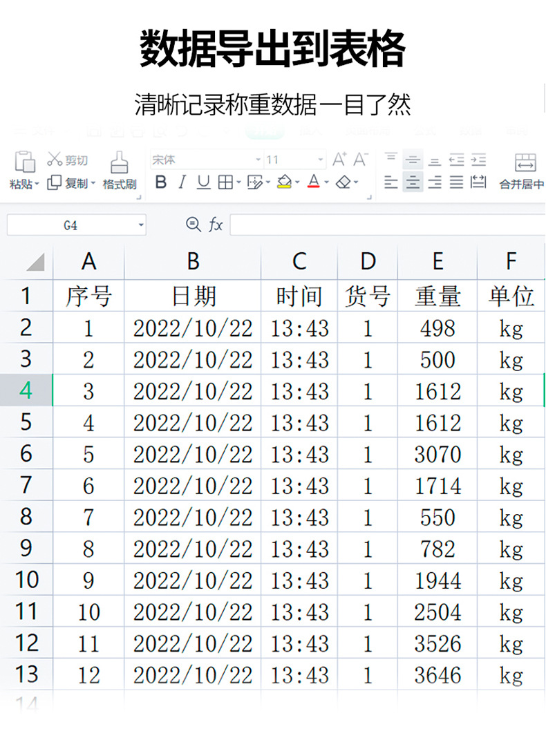Click the 重量 header cell
Screen dimensions: 546x729
(x=437, y=296)
